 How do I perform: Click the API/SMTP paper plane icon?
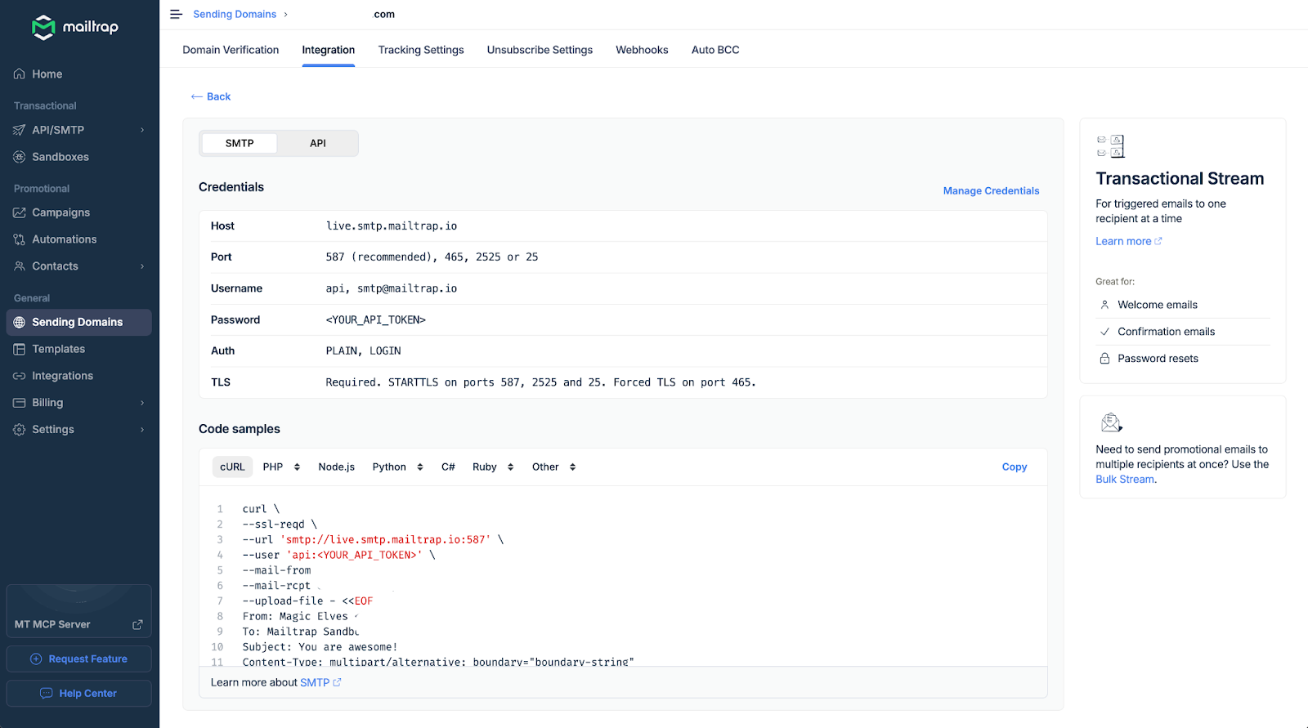point(20,130)
